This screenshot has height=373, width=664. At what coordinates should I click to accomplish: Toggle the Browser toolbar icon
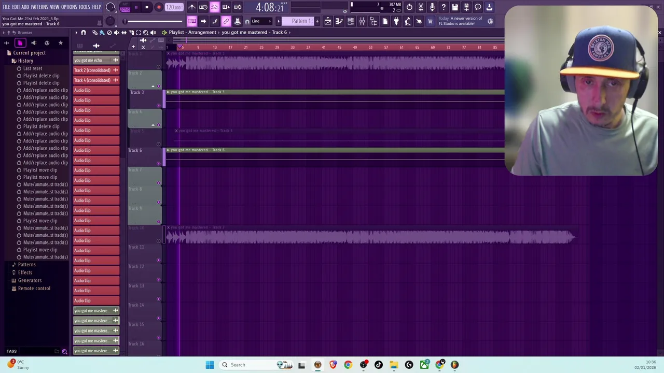tap(374, 21)
